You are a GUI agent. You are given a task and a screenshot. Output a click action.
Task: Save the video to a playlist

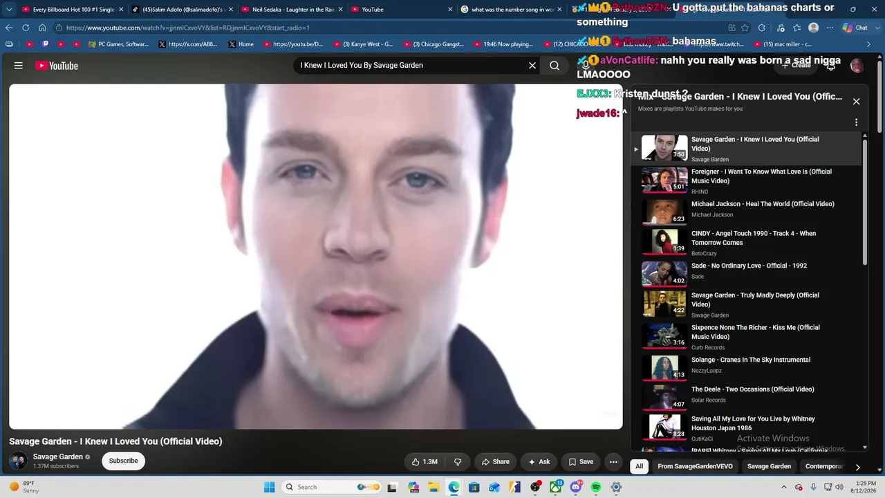click(x=581, y=462)
